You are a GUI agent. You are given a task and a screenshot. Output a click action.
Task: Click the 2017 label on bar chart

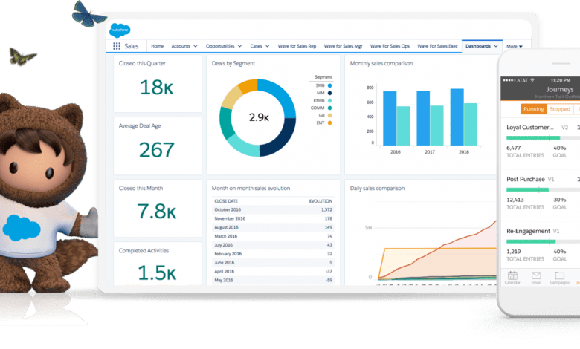tap(430, 152)
